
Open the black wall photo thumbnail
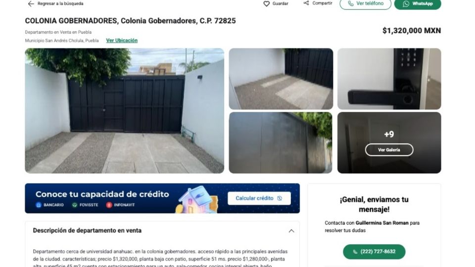(281, 142)
